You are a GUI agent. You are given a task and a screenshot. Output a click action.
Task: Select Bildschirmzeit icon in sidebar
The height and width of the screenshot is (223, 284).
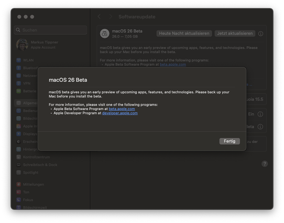point(18,207)
